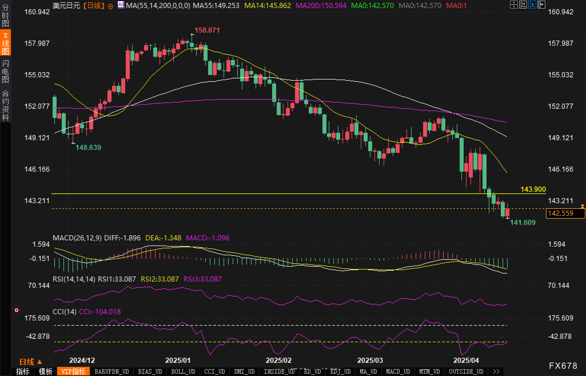Open the 闪电图 view
This screenshot has height=376, width=586.
click(5, 71)
